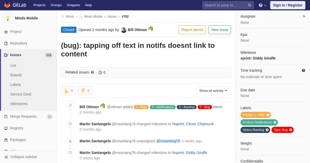The height and width of the screenshot is (163, 310).
Task: Click the T - Bug label in activity
Action: pyautogui.click(x=205, y=107)
